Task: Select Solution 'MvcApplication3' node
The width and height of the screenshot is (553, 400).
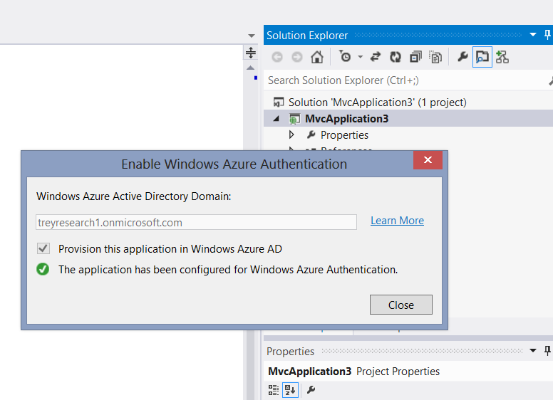Action: (x=378, y=102)
